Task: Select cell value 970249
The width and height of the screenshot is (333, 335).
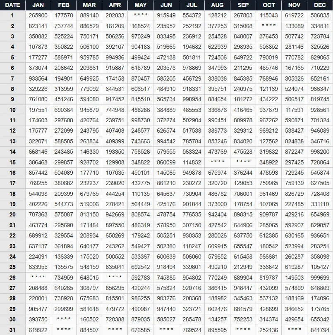Action: (x=140, y=36)
